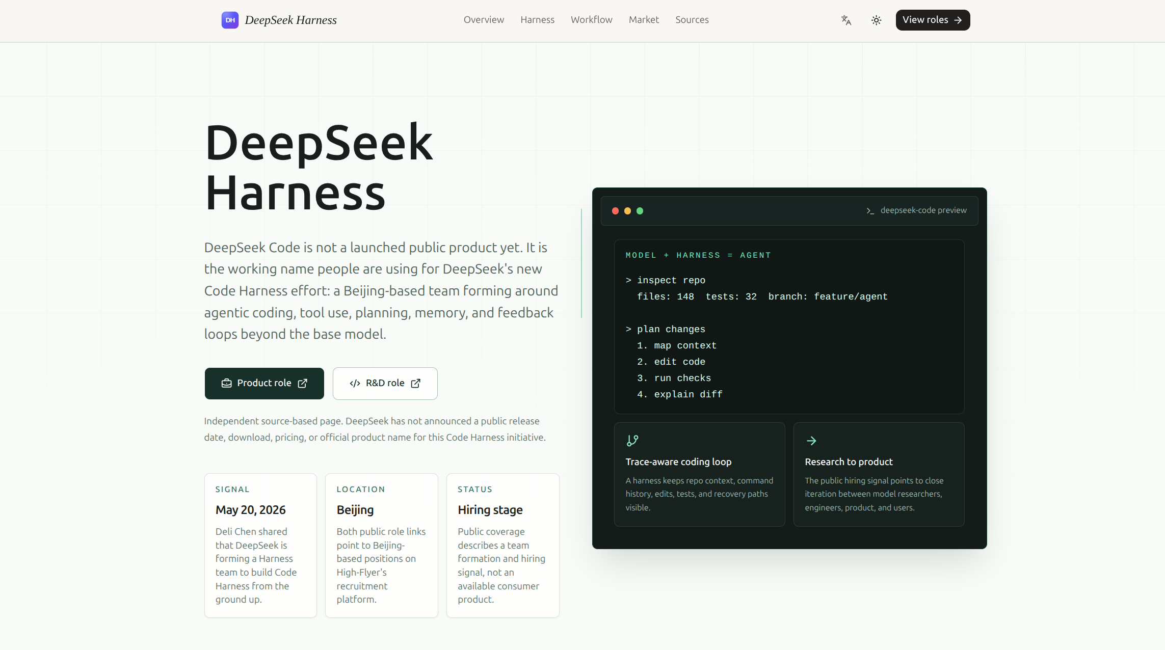This screenshot has height=650, width=1165.
Task: Click the STATUS card label
Action: 474,490
